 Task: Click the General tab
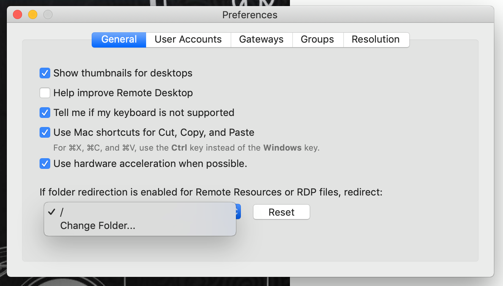[x=119, y=40]
